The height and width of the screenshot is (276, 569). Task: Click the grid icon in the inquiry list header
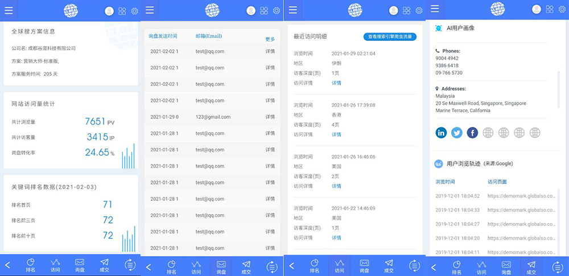[x=264, y=10]
